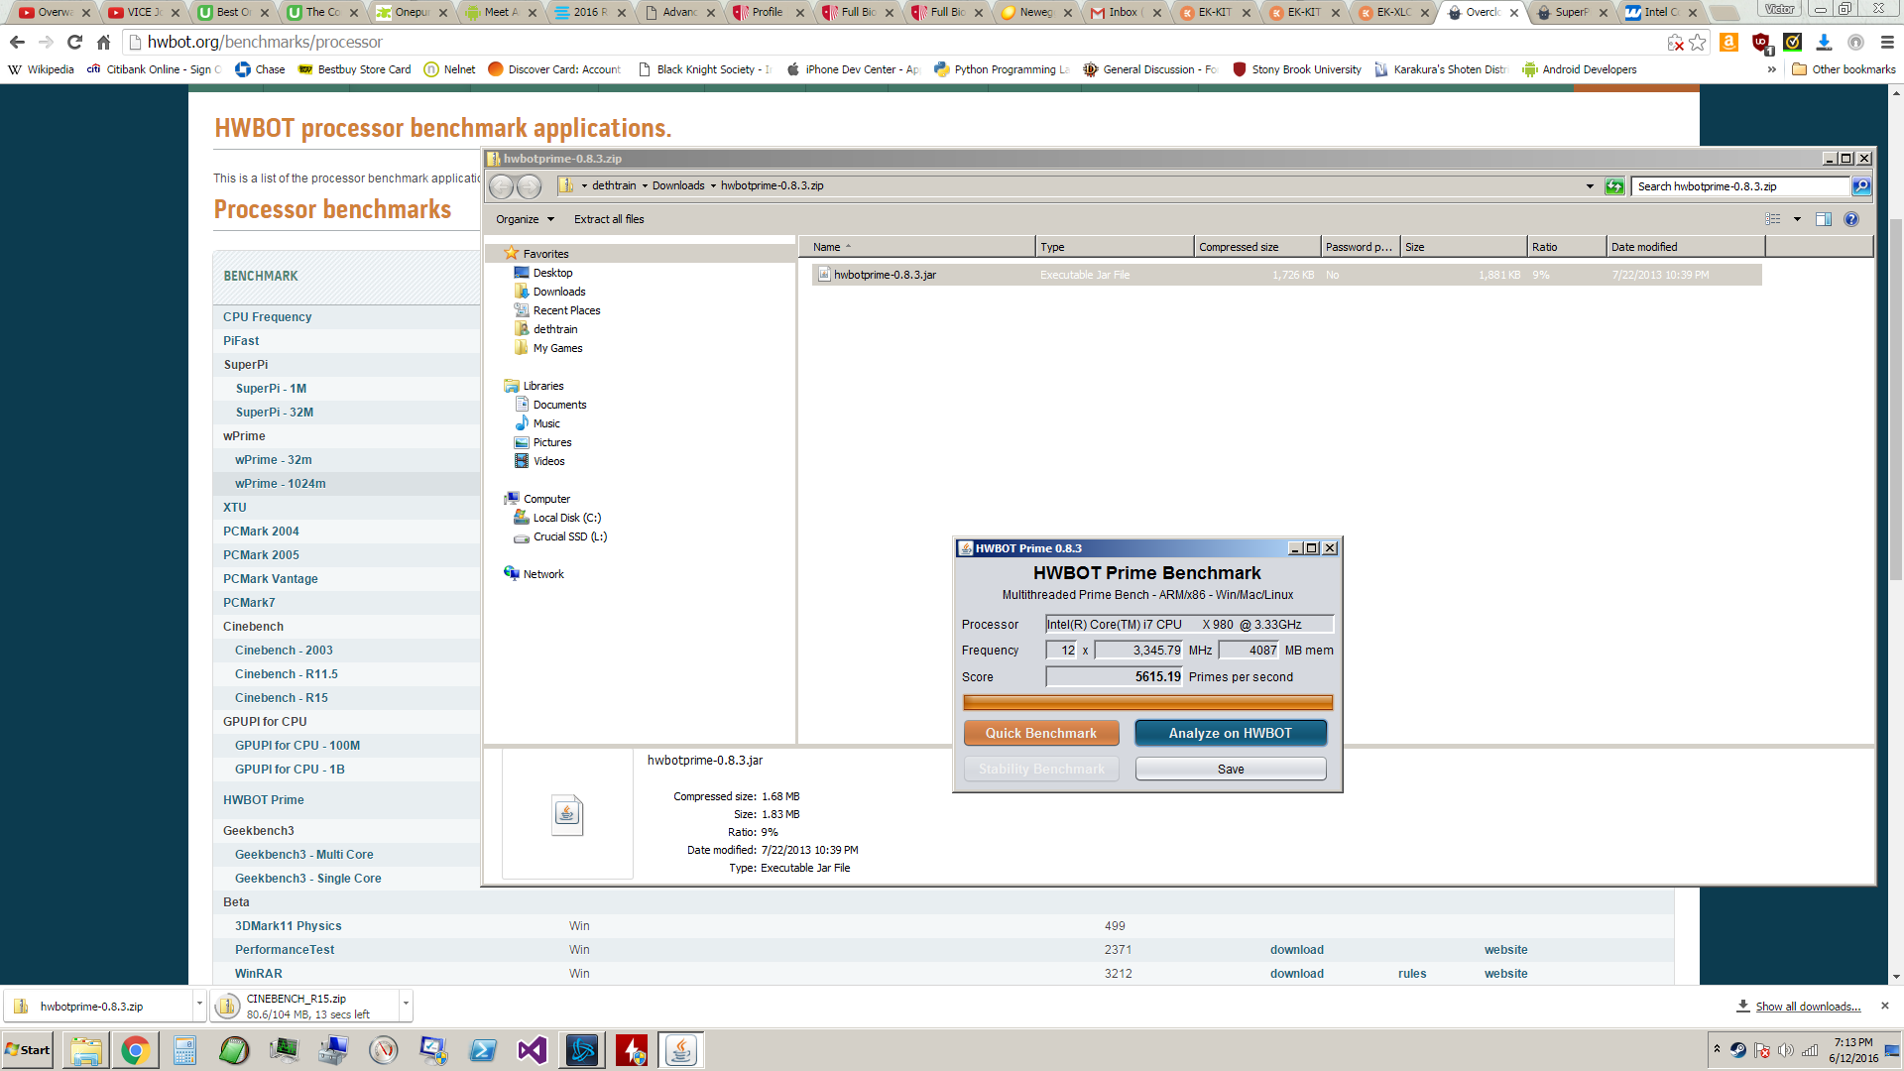1904x1071 pixels.
Task: Open the Calculator icon in the taskbar
Action: click(x=184, y=1050)
